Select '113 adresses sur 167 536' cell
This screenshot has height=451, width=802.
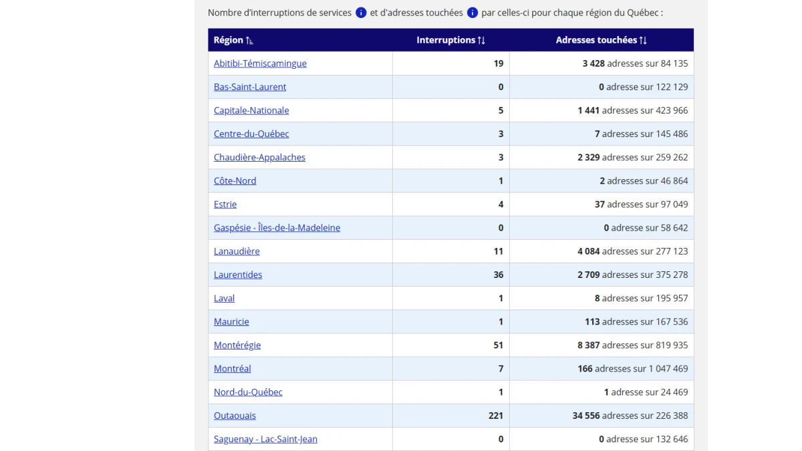(601, 321)
